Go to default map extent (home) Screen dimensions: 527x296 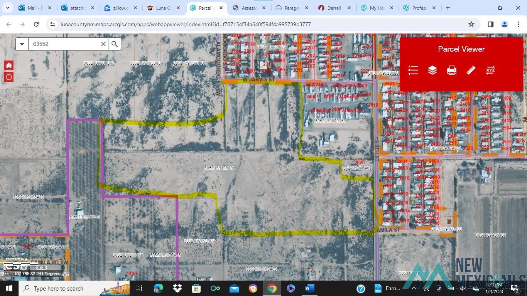[9, 66]
